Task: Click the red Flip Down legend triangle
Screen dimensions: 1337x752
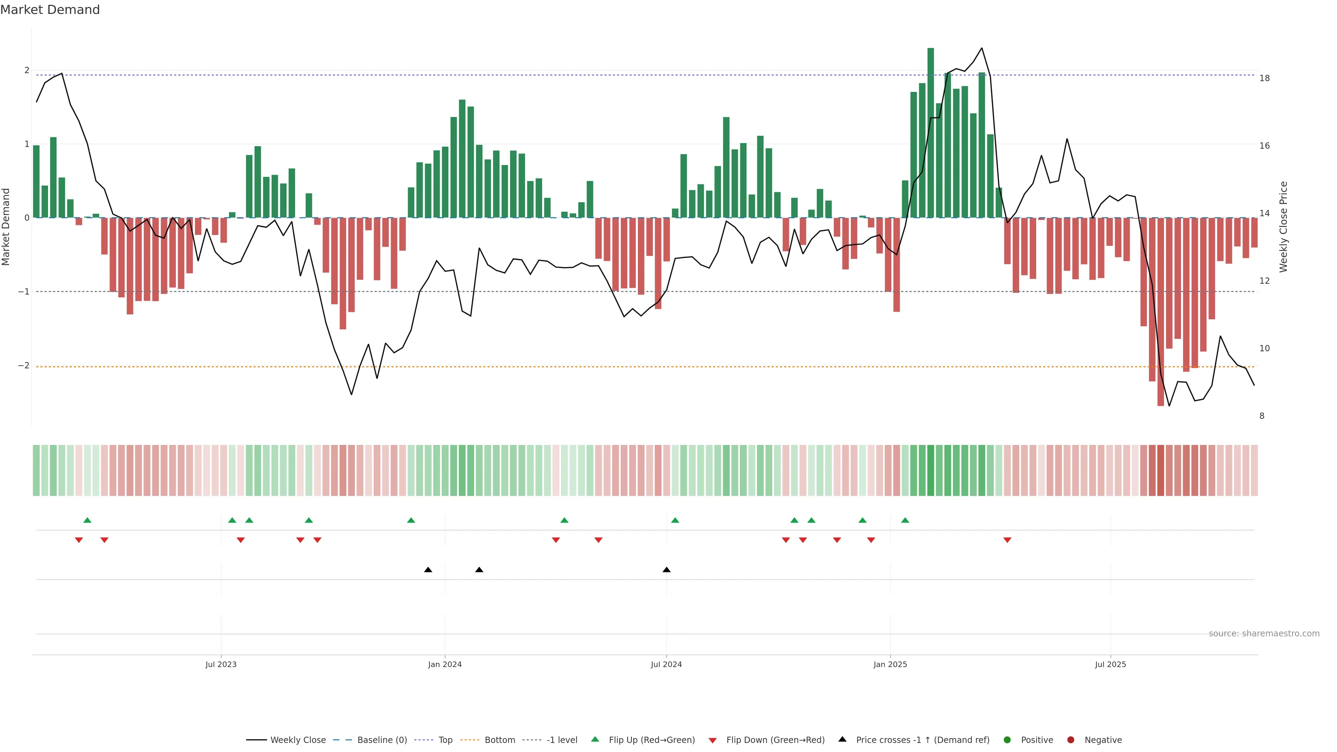Action: pos(713,740)
